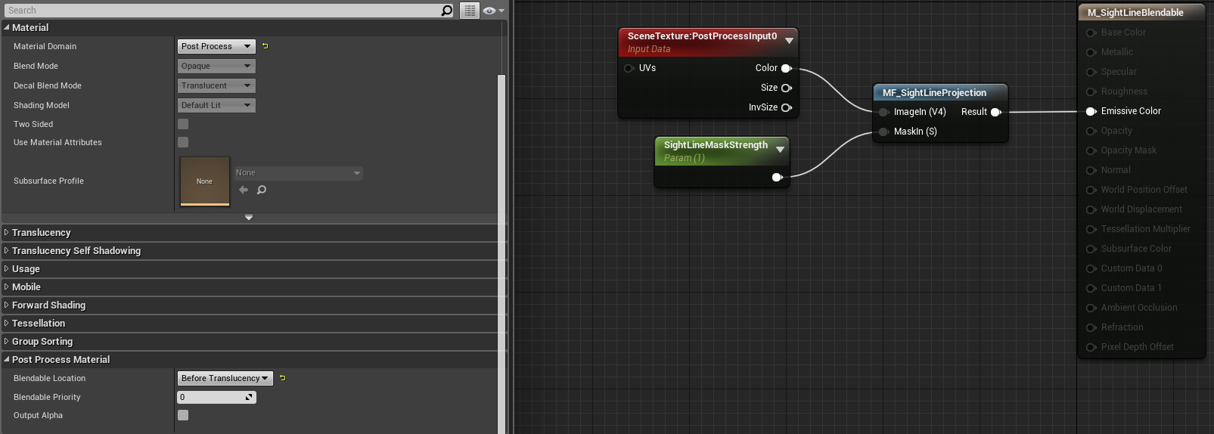Toggle the Two Sided checkbox
1214x434 pixels.
183,124
